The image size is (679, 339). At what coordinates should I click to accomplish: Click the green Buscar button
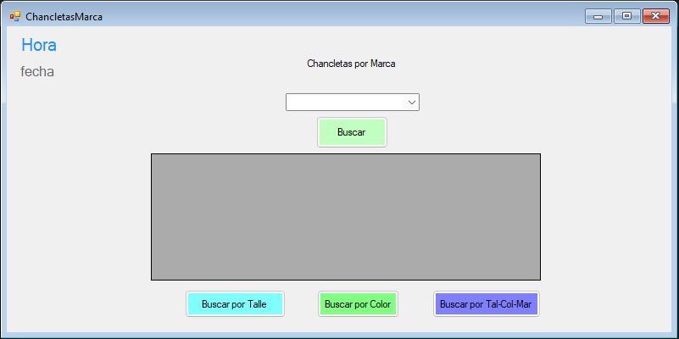(352, 132)
